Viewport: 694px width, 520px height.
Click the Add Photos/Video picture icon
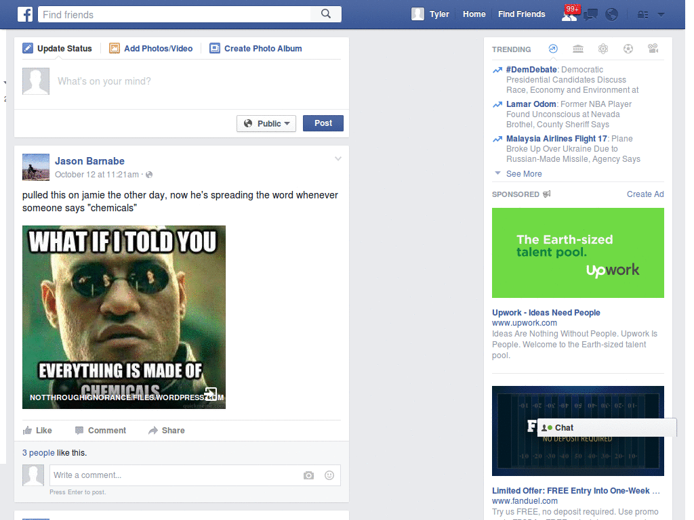[114, 48]
